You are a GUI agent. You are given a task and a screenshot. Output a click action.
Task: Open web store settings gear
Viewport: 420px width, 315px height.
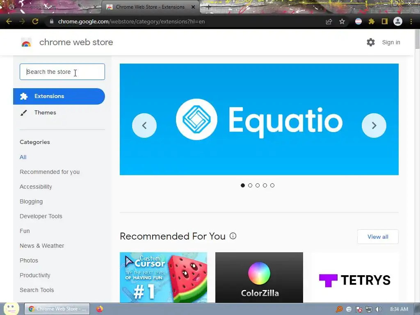click(371, 42)
